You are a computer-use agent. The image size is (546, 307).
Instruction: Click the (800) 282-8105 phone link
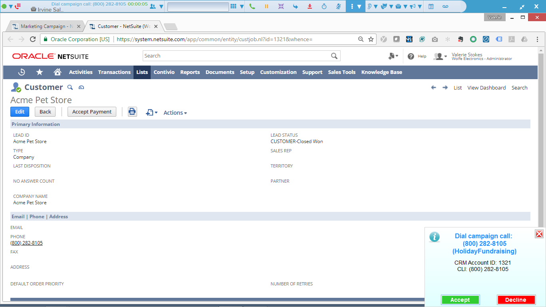pos(26,243)
